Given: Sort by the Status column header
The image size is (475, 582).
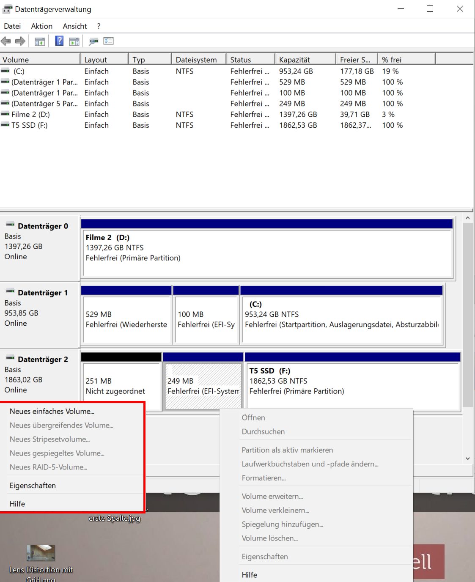Looking at the screenshot, I should click(x=250, y=60).
